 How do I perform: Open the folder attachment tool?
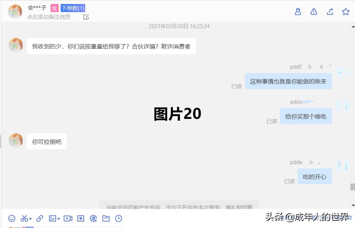click(x=106, y=218)
